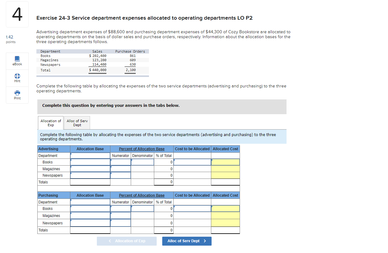Click the question number 4 box
Image resolution: width=388 pixels, height=253 pixels.
[x=17, y=14]
